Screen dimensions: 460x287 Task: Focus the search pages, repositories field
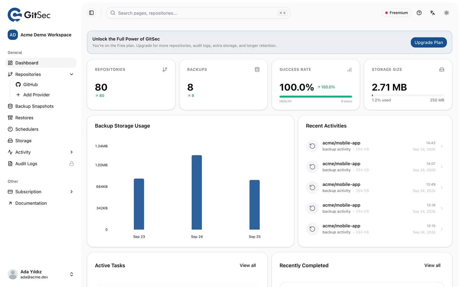pos(198,13)
